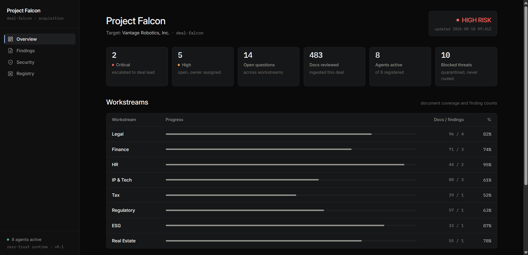Select the Docs reviewed card
The width and height of the screenshot is (528, 255).
(334, 67)
